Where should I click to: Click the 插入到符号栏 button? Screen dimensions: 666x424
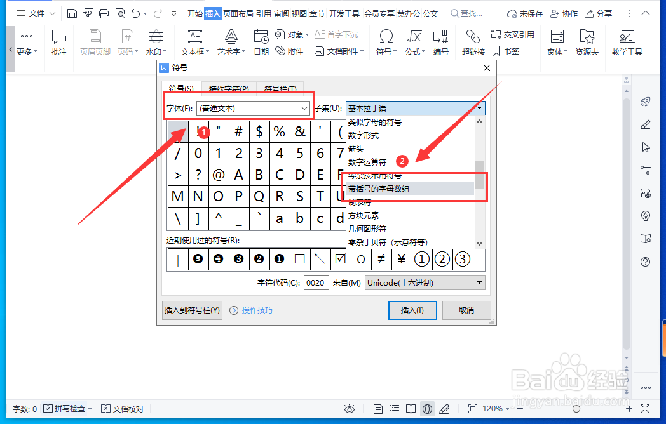coord(192,310)
